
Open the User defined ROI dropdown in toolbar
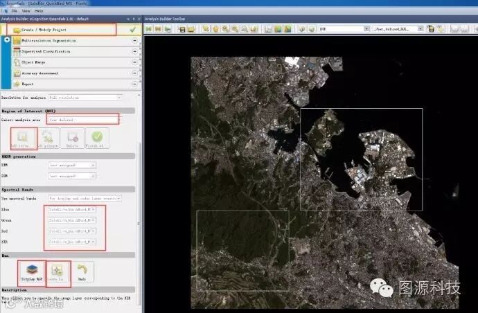click(x=398, y=29)
